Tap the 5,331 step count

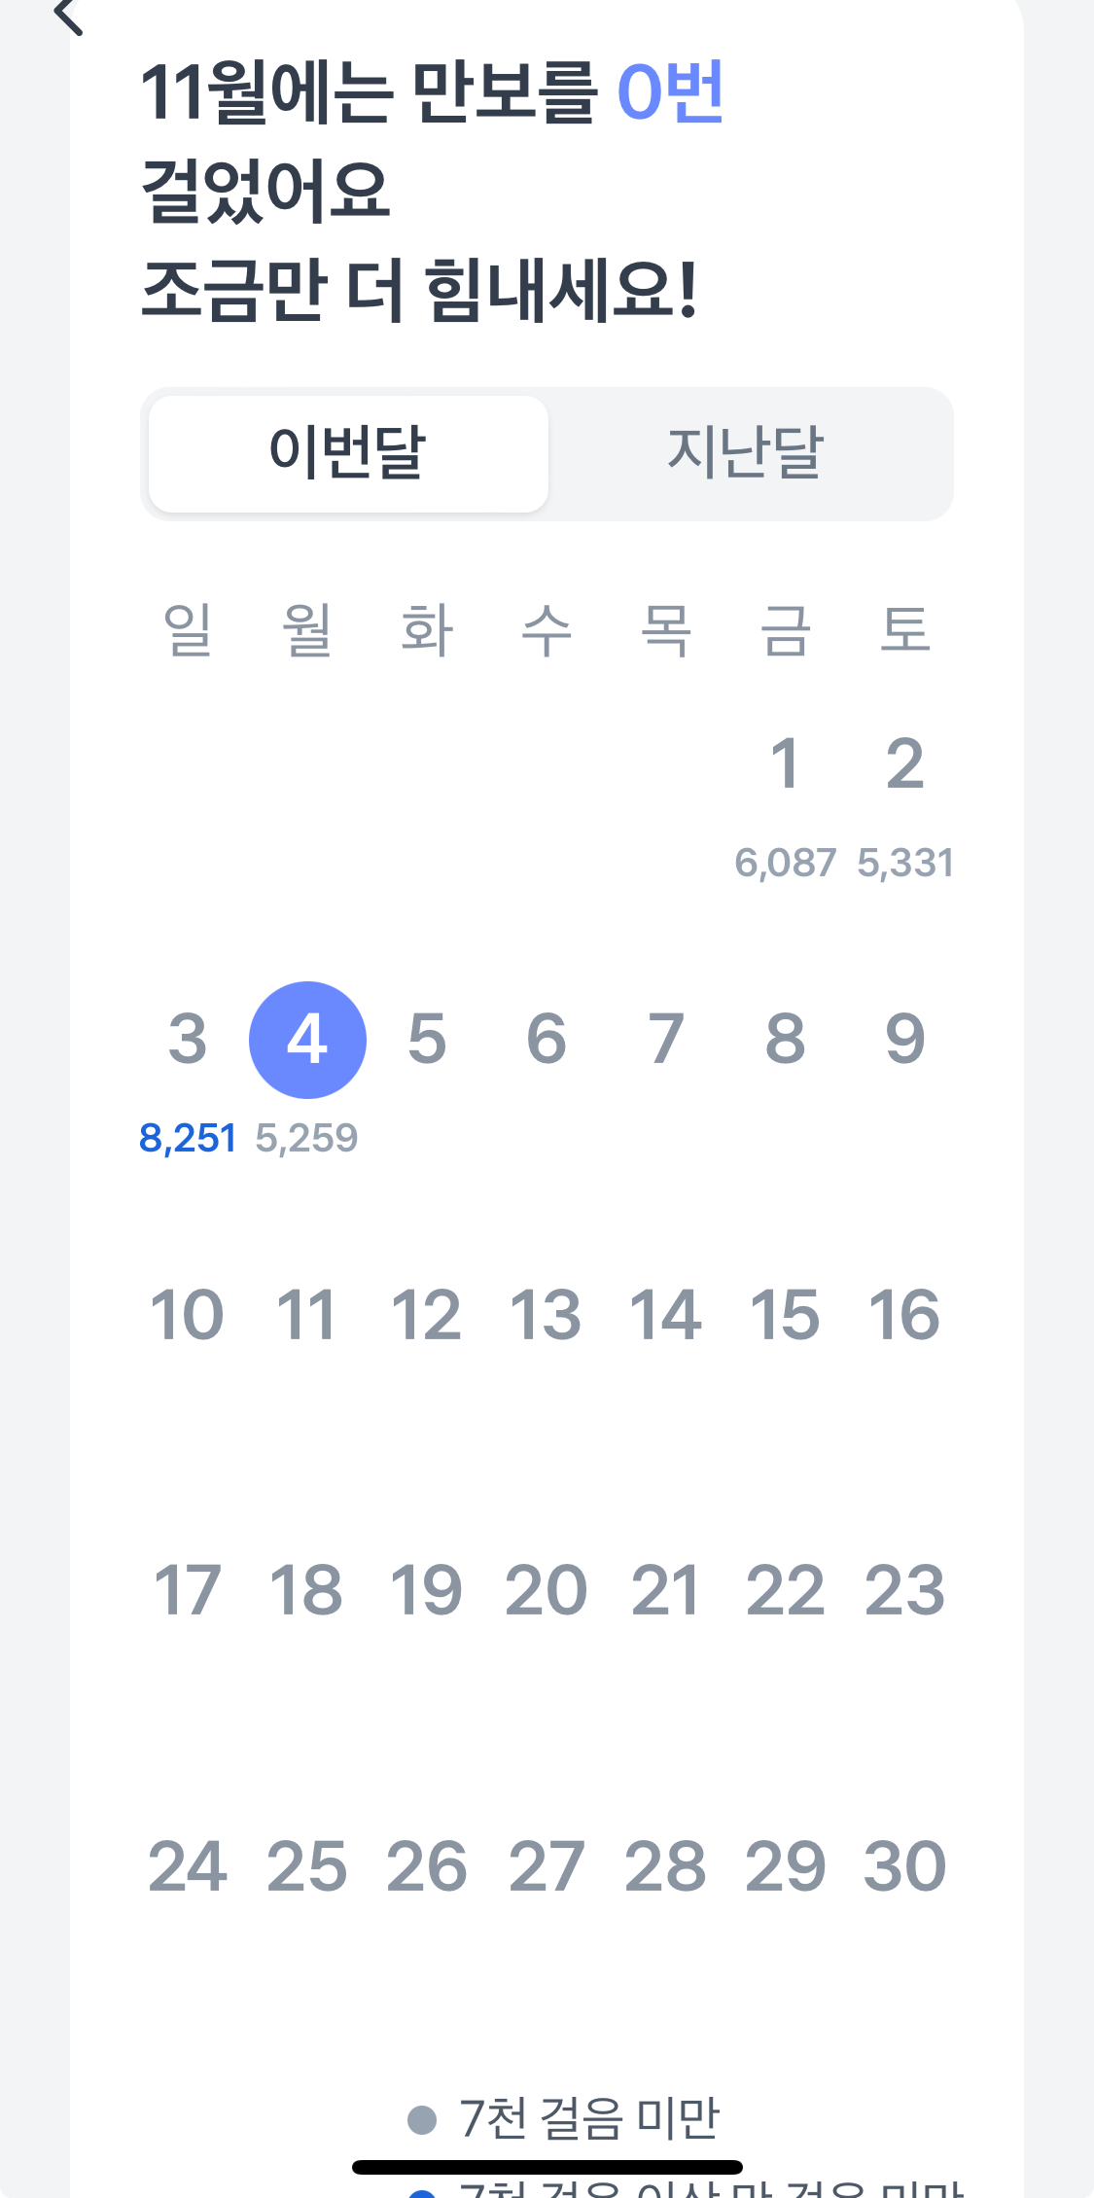pyautogui.click(x=905, y=863)
